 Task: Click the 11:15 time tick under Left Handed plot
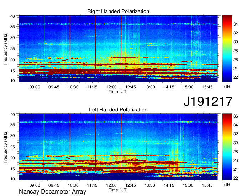pyautogui.click(x=92, y=185)
